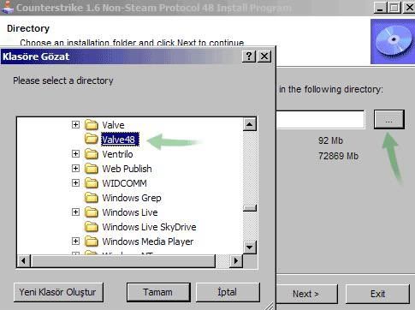The width and height of the screenshot is (415, 310).
Task: Click the 'Please select a directory' text
Action: click(x=63, y=80)
